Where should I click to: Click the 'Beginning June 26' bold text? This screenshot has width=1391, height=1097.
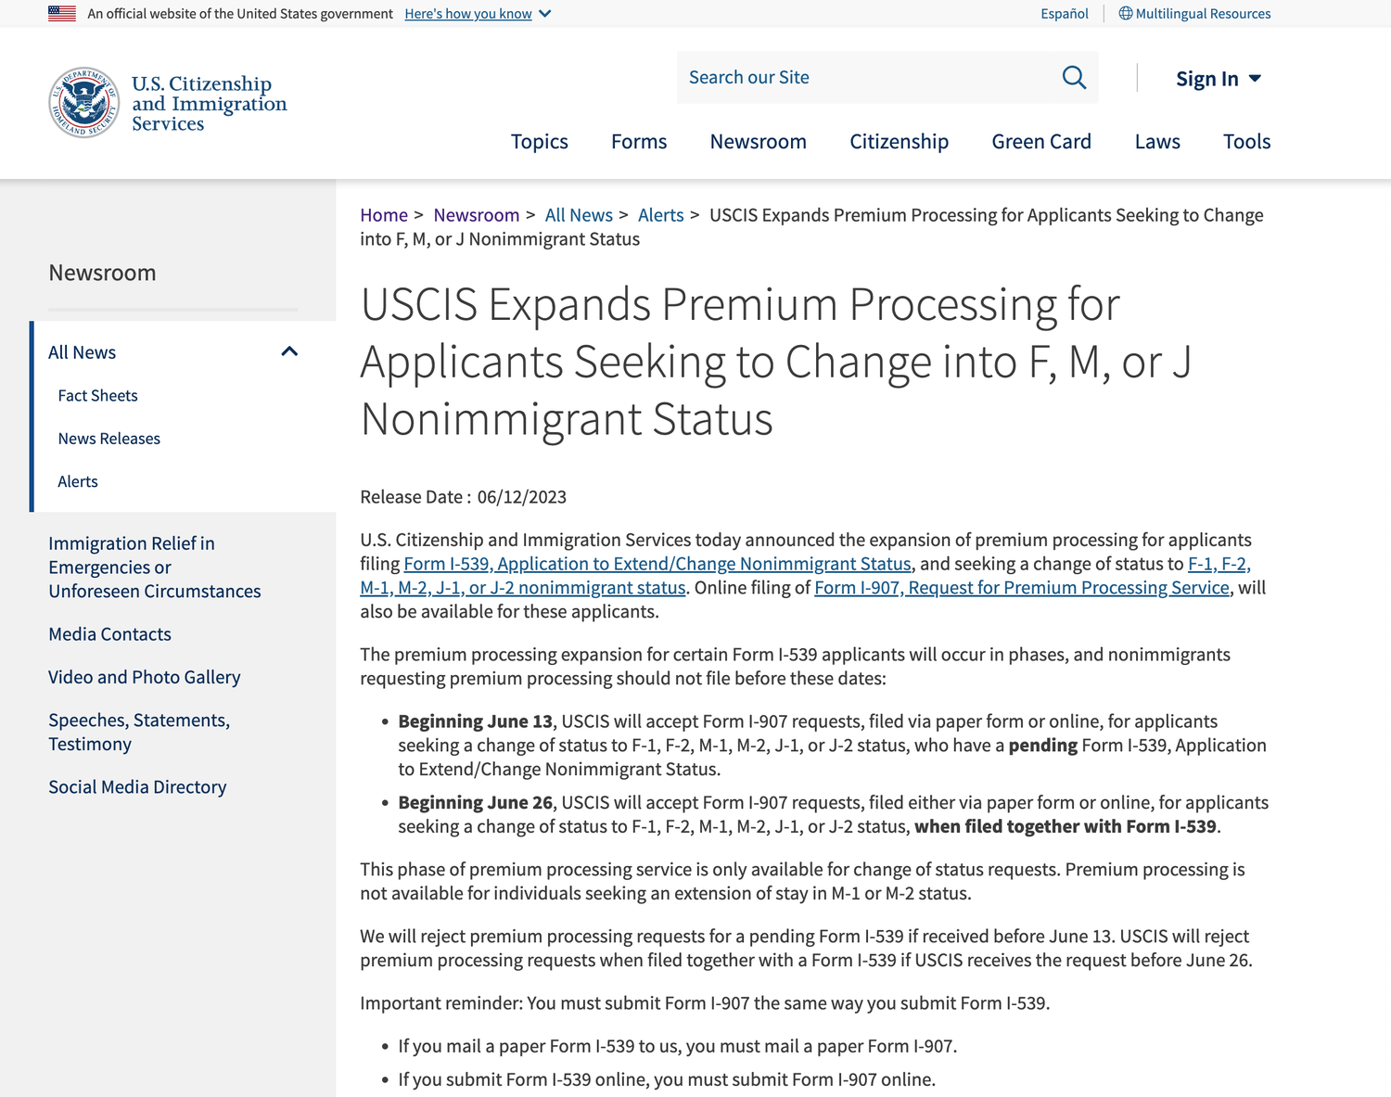click(476, 803)
